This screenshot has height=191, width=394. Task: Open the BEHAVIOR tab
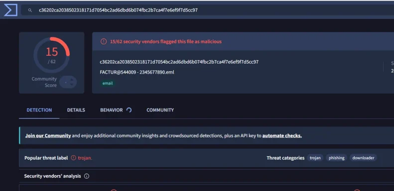(x=111, y=110)
